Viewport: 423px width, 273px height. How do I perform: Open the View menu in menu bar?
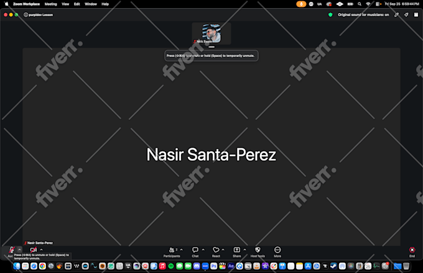tap(65, 4)
